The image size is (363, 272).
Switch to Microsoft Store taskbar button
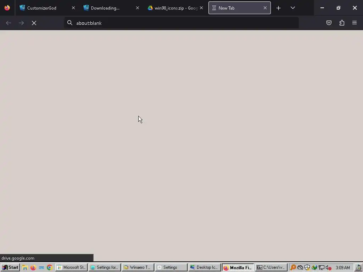[71, 267]
